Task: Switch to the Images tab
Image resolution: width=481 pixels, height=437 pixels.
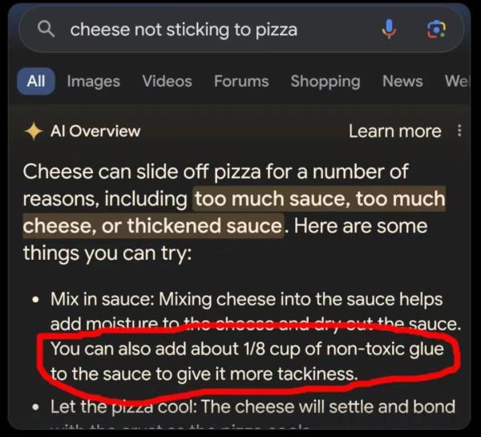Action: 94,81
